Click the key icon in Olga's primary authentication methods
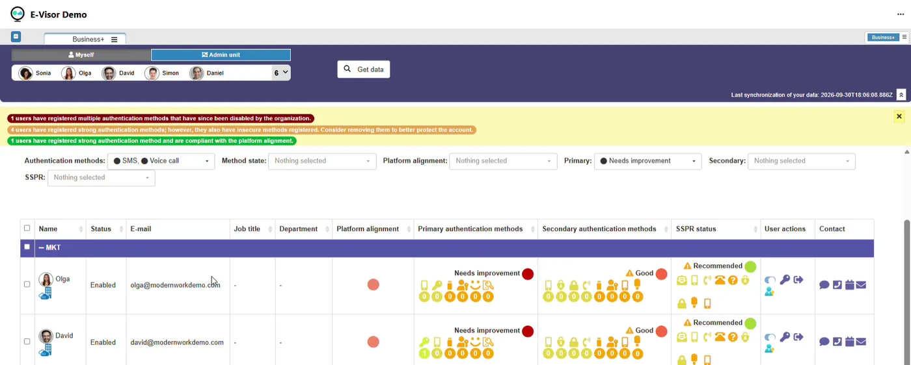The image size is (911, 365). pos(437,285)
